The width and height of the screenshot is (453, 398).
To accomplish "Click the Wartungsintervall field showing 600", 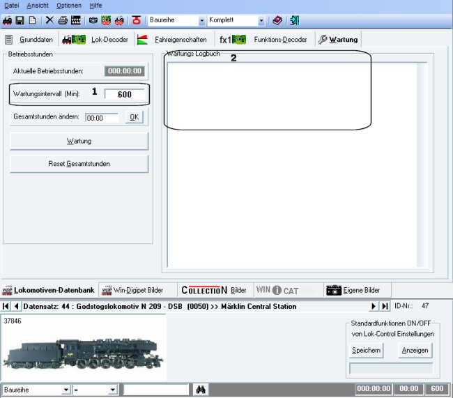I will [125, 95].
